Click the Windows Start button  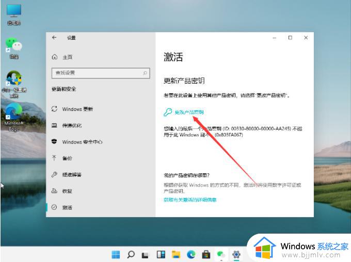(116, 254)
